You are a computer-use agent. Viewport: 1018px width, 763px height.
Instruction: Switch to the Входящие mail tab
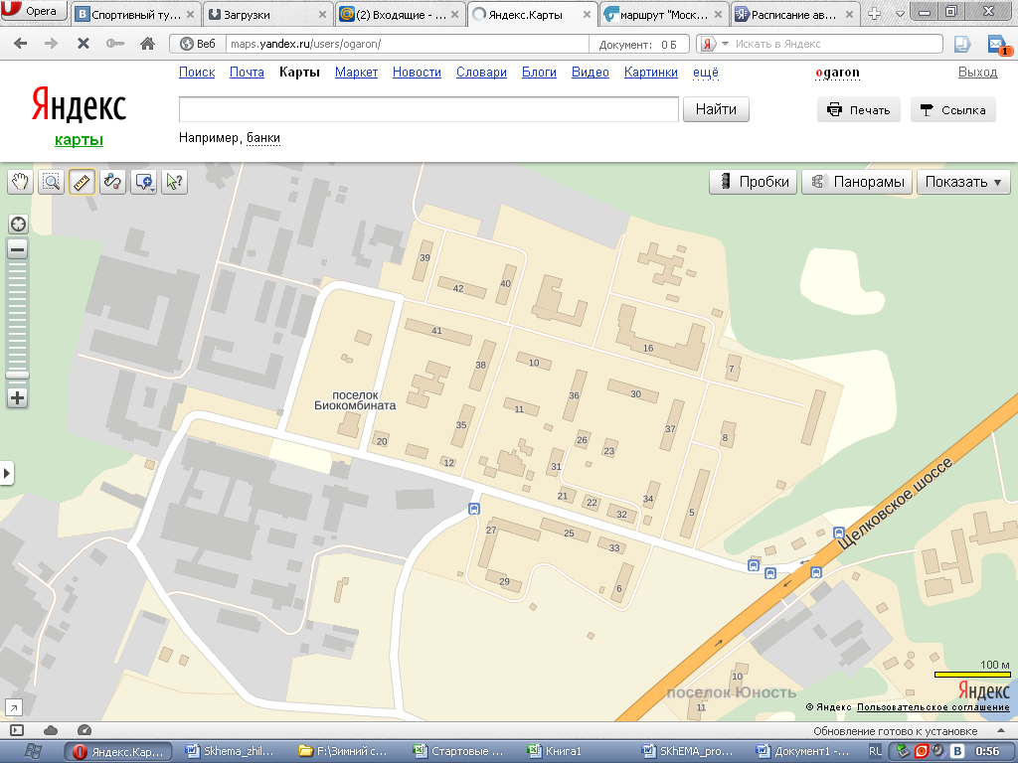pyautogui.click(x=401, y=14)
